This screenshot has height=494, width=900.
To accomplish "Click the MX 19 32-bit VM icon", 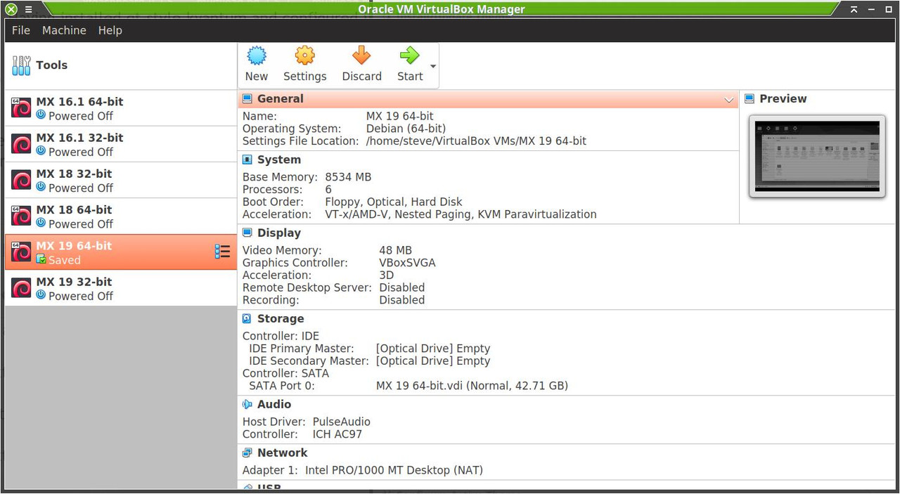I will [21, 288].
